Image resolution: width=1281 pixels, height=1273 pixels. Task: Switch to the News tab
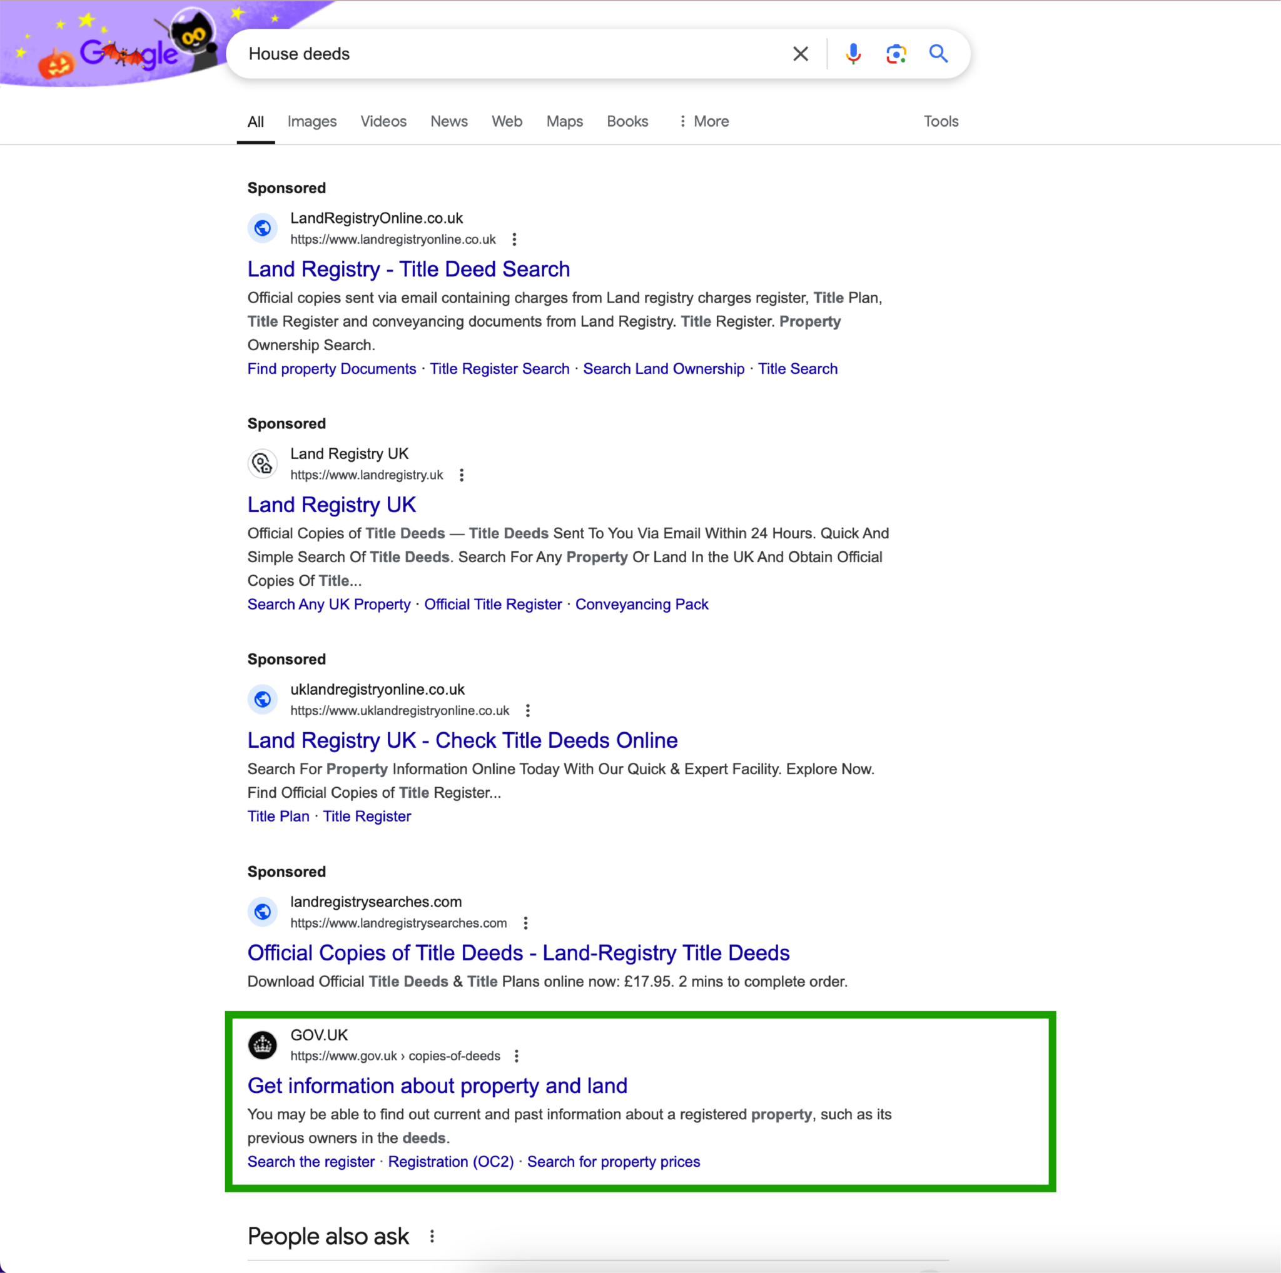click(x=449, y=121)
